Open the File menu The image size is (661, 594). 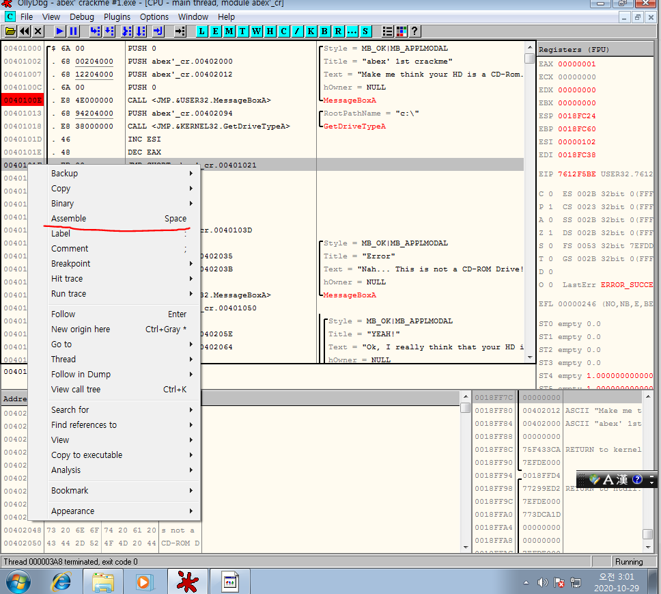[27, 17]
